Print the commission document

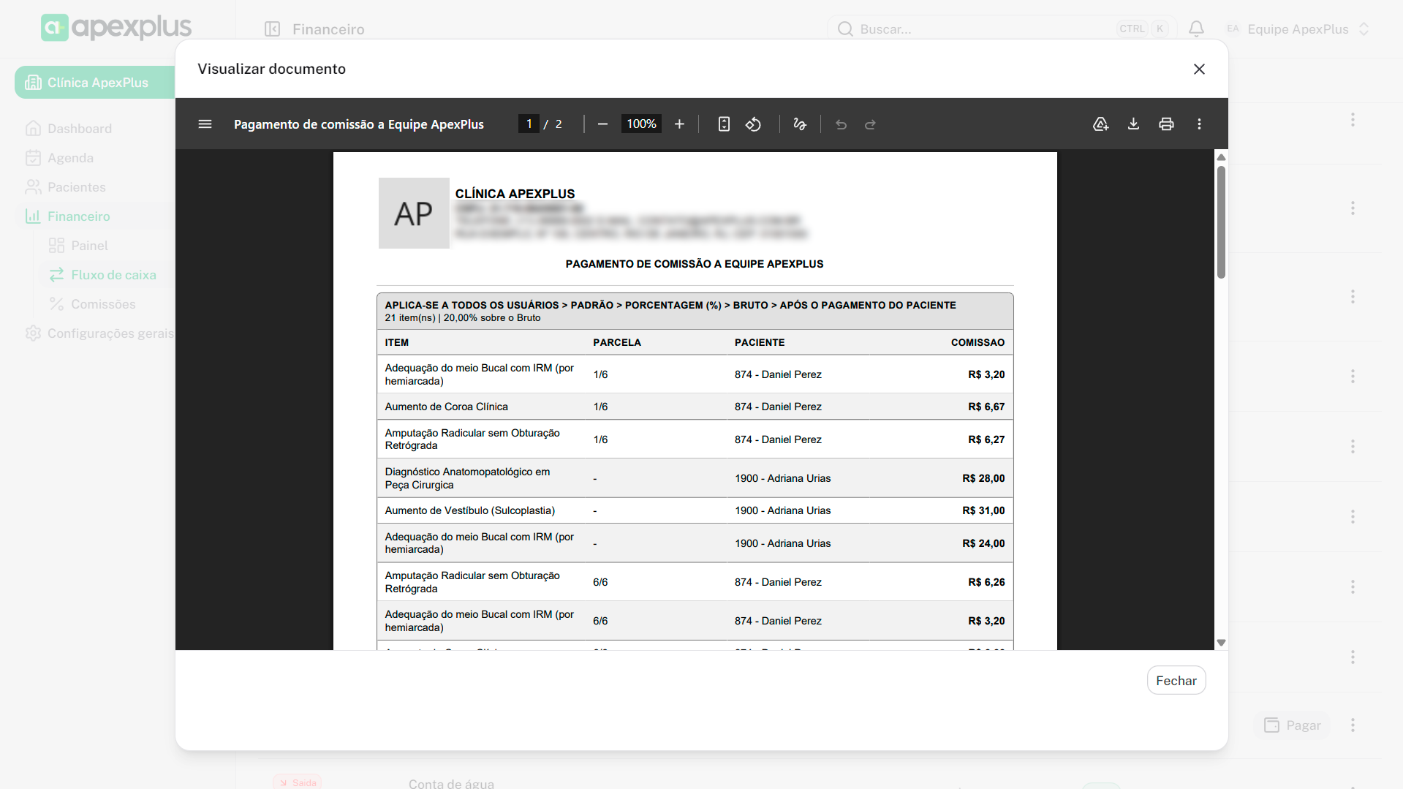[1166, 124]
